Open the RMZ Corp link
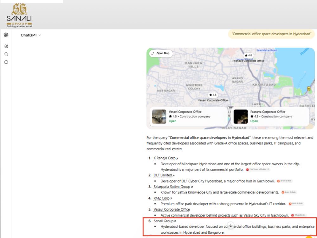This screenshot has width=317, height=238. [x=163, y=198]
